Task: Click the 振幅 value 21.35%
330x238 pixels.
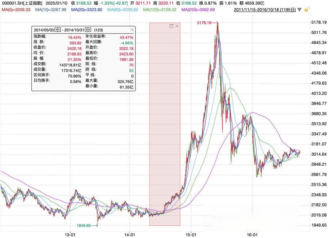Action: pyautogui.click(x=74, y=59)
